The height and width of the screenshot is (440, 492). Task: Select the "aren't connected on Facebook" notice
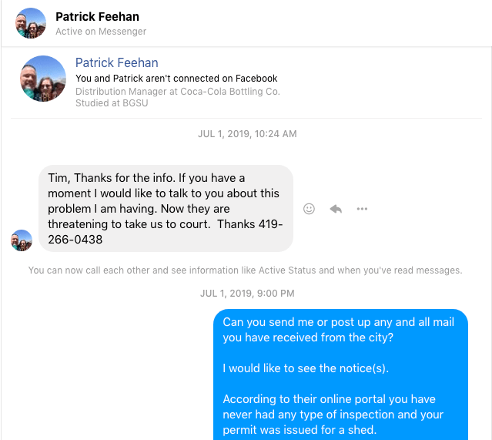click(176, 79)
